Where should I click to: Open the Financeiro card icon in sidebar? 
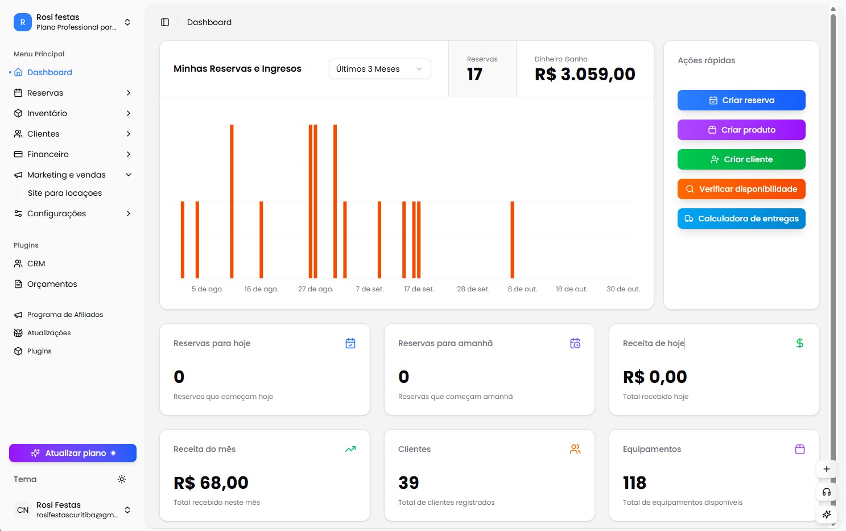pyautogui.click(x=18, y=154)
